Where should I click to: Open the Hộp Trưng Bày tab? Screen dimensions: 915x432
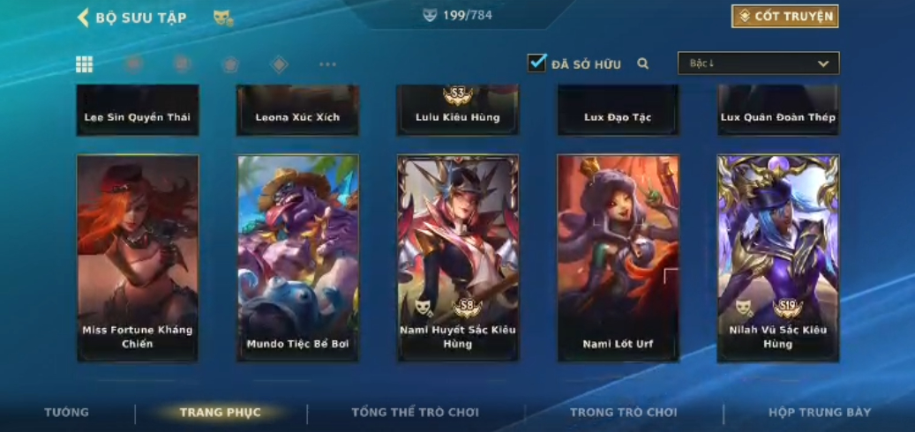pyautogui.click(x=820, y=413)
